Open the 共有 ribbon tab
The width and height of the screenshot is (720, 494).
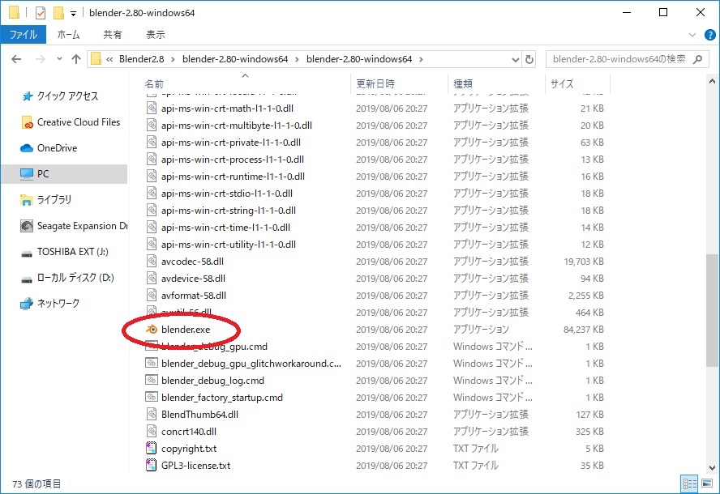[113, 34]
